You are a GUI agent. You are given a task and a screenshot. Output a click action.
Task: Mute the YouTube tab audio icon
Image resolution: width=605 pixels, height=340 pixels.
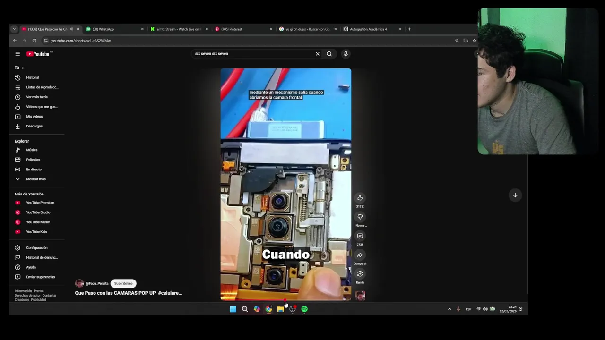tap(71, 29)
